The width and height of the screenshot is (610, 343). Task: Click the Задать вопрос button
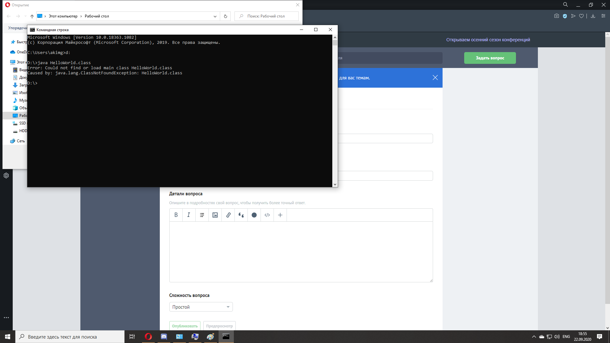[x=490, y=58]
